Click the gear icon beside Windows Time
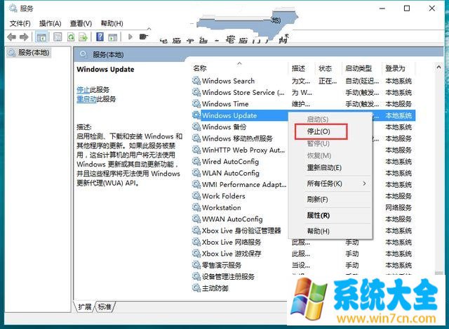 pyautogui.click(x=196, y=104)
